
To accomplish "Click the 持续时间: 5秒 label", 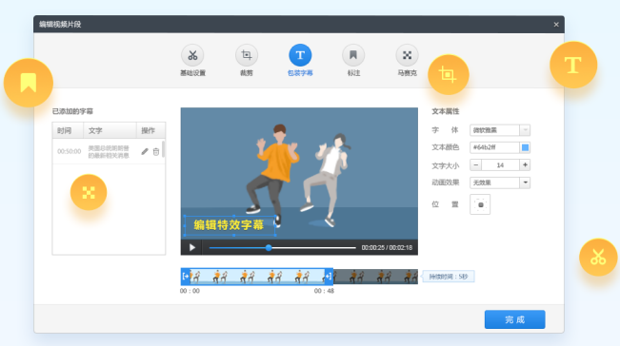I will 448,277.
